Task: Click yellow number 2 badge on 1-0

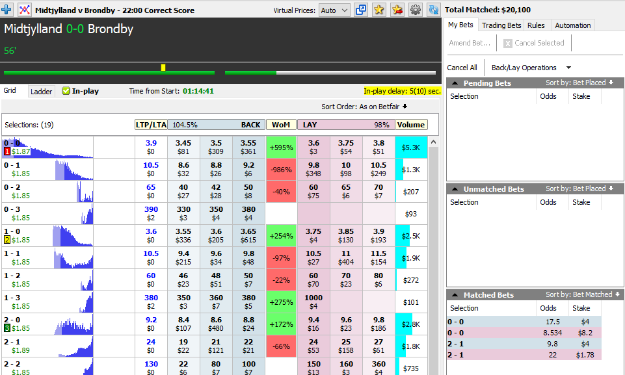Action: coord(7,240)
